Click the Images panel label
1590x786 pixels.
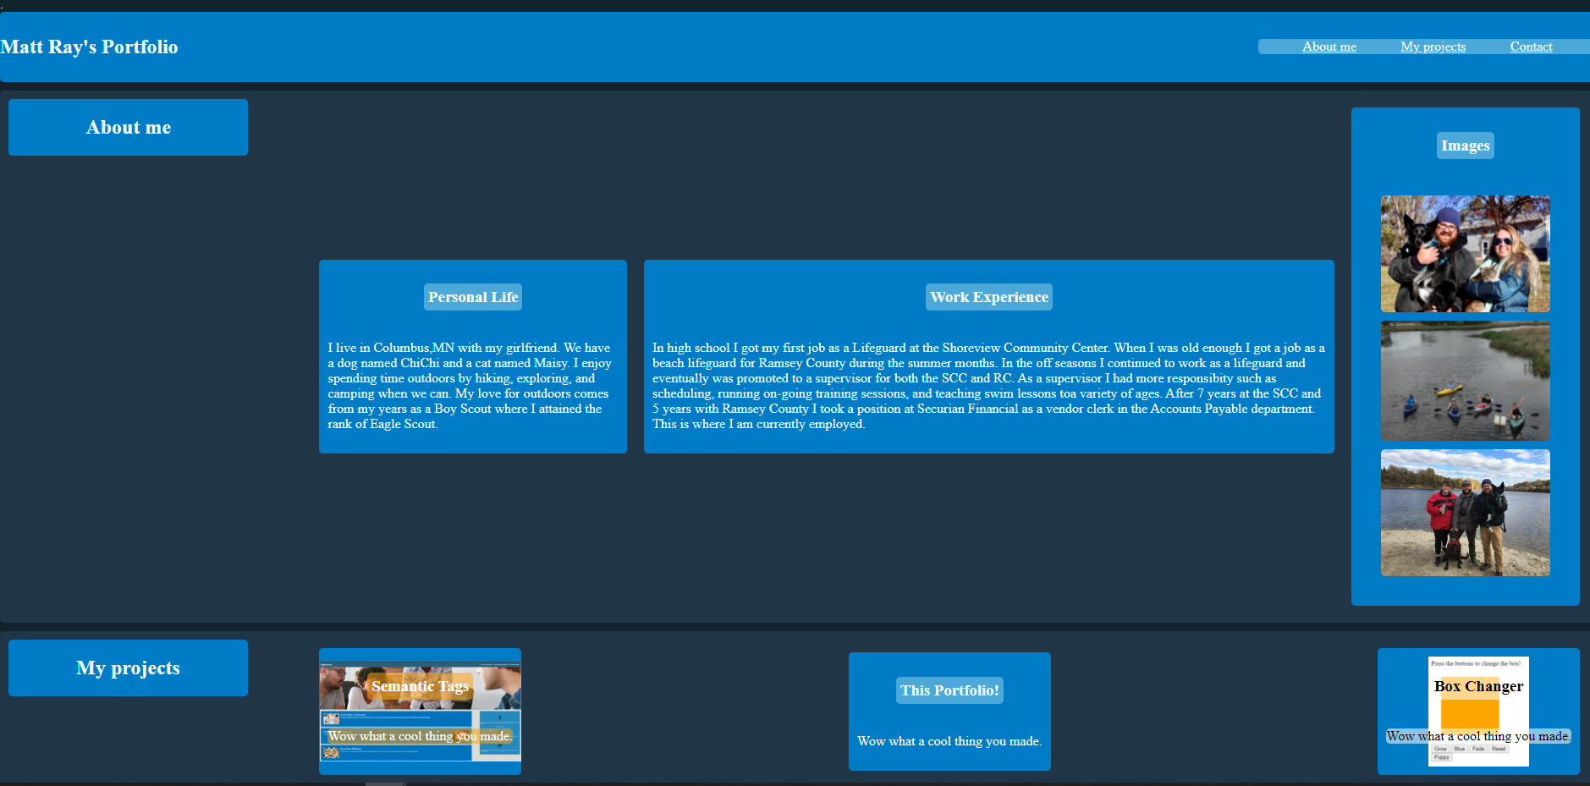click(x=1465, y=146)
